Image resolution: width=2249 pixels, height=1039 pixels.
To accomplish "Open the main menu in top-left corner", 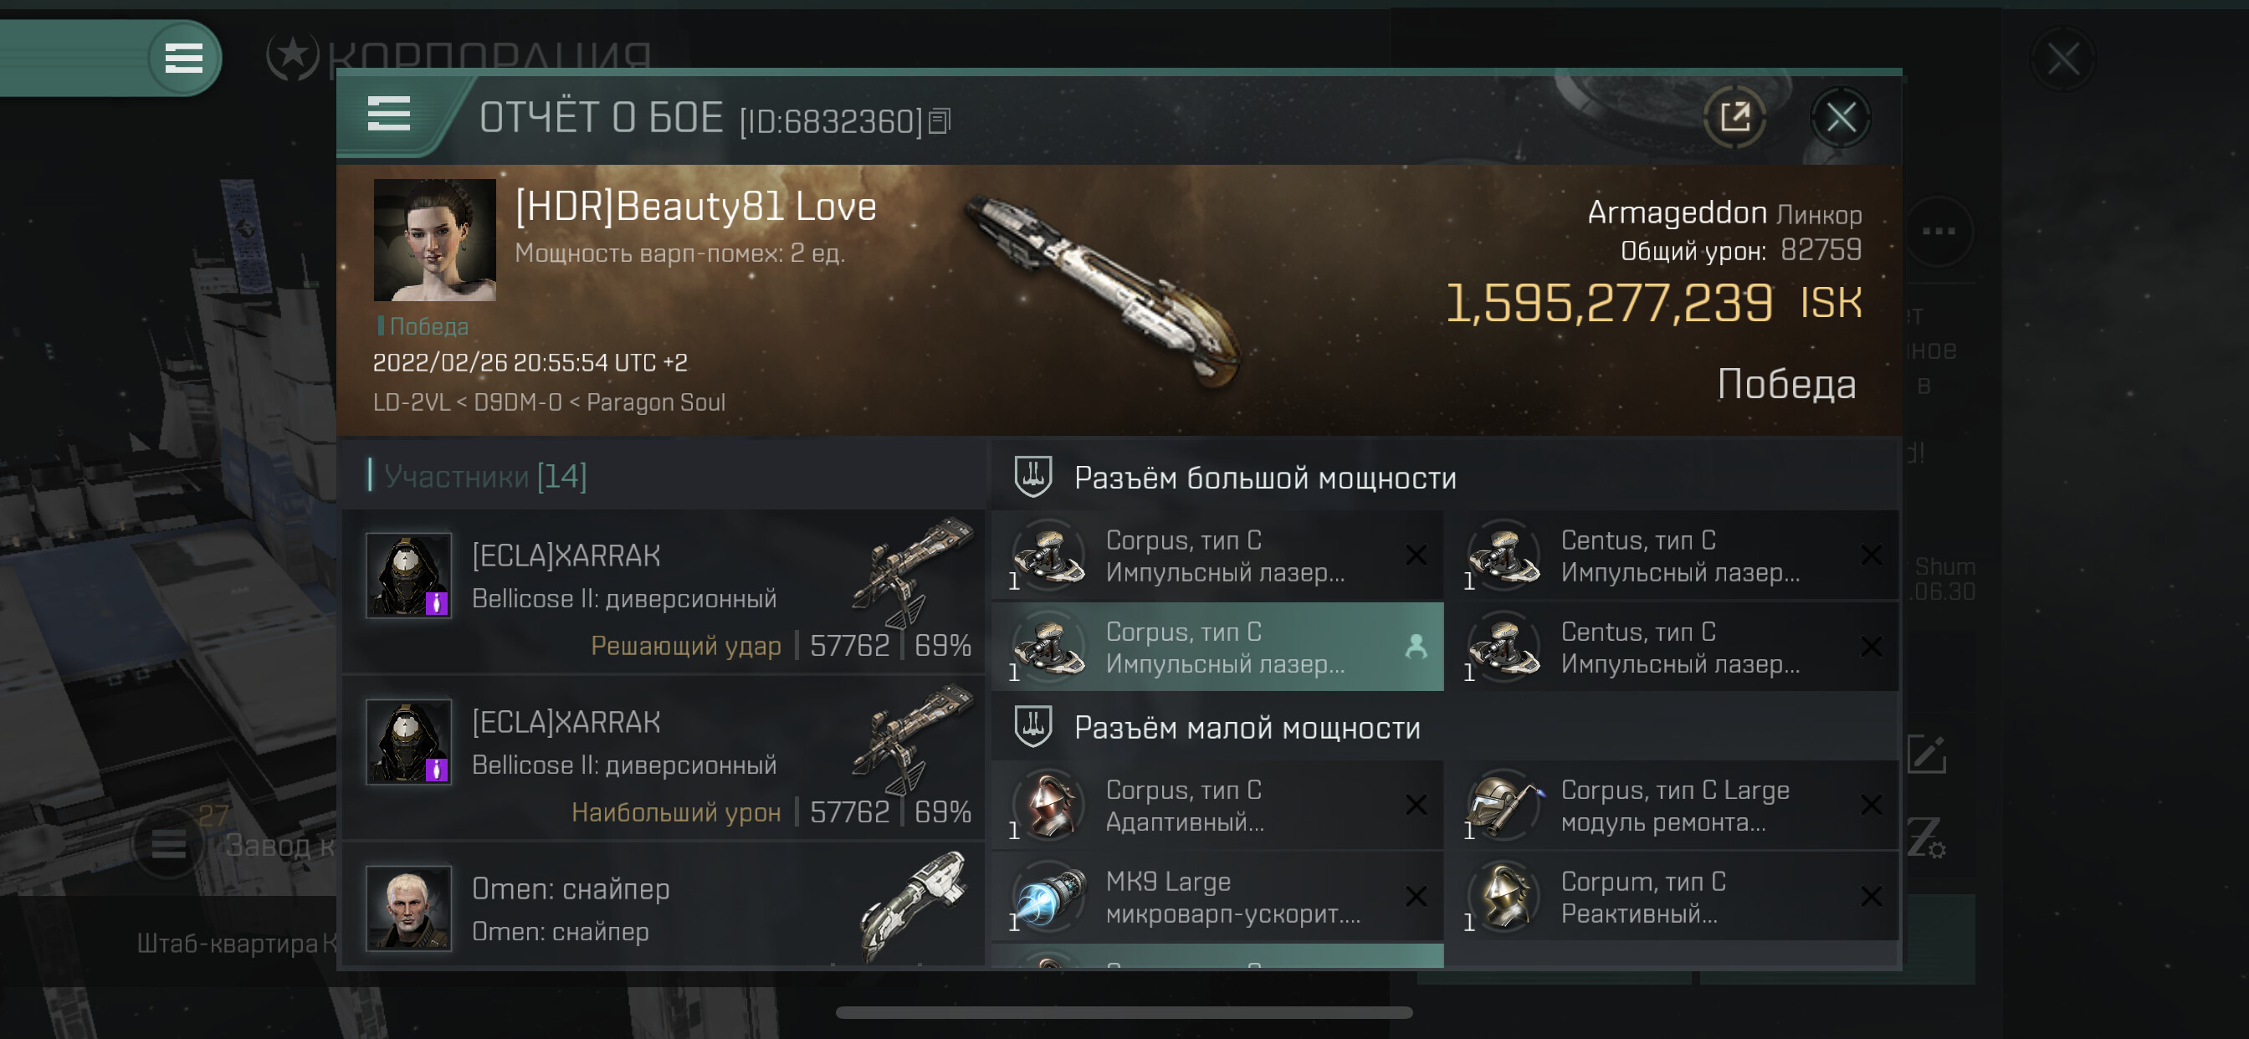I will [184, 59].
